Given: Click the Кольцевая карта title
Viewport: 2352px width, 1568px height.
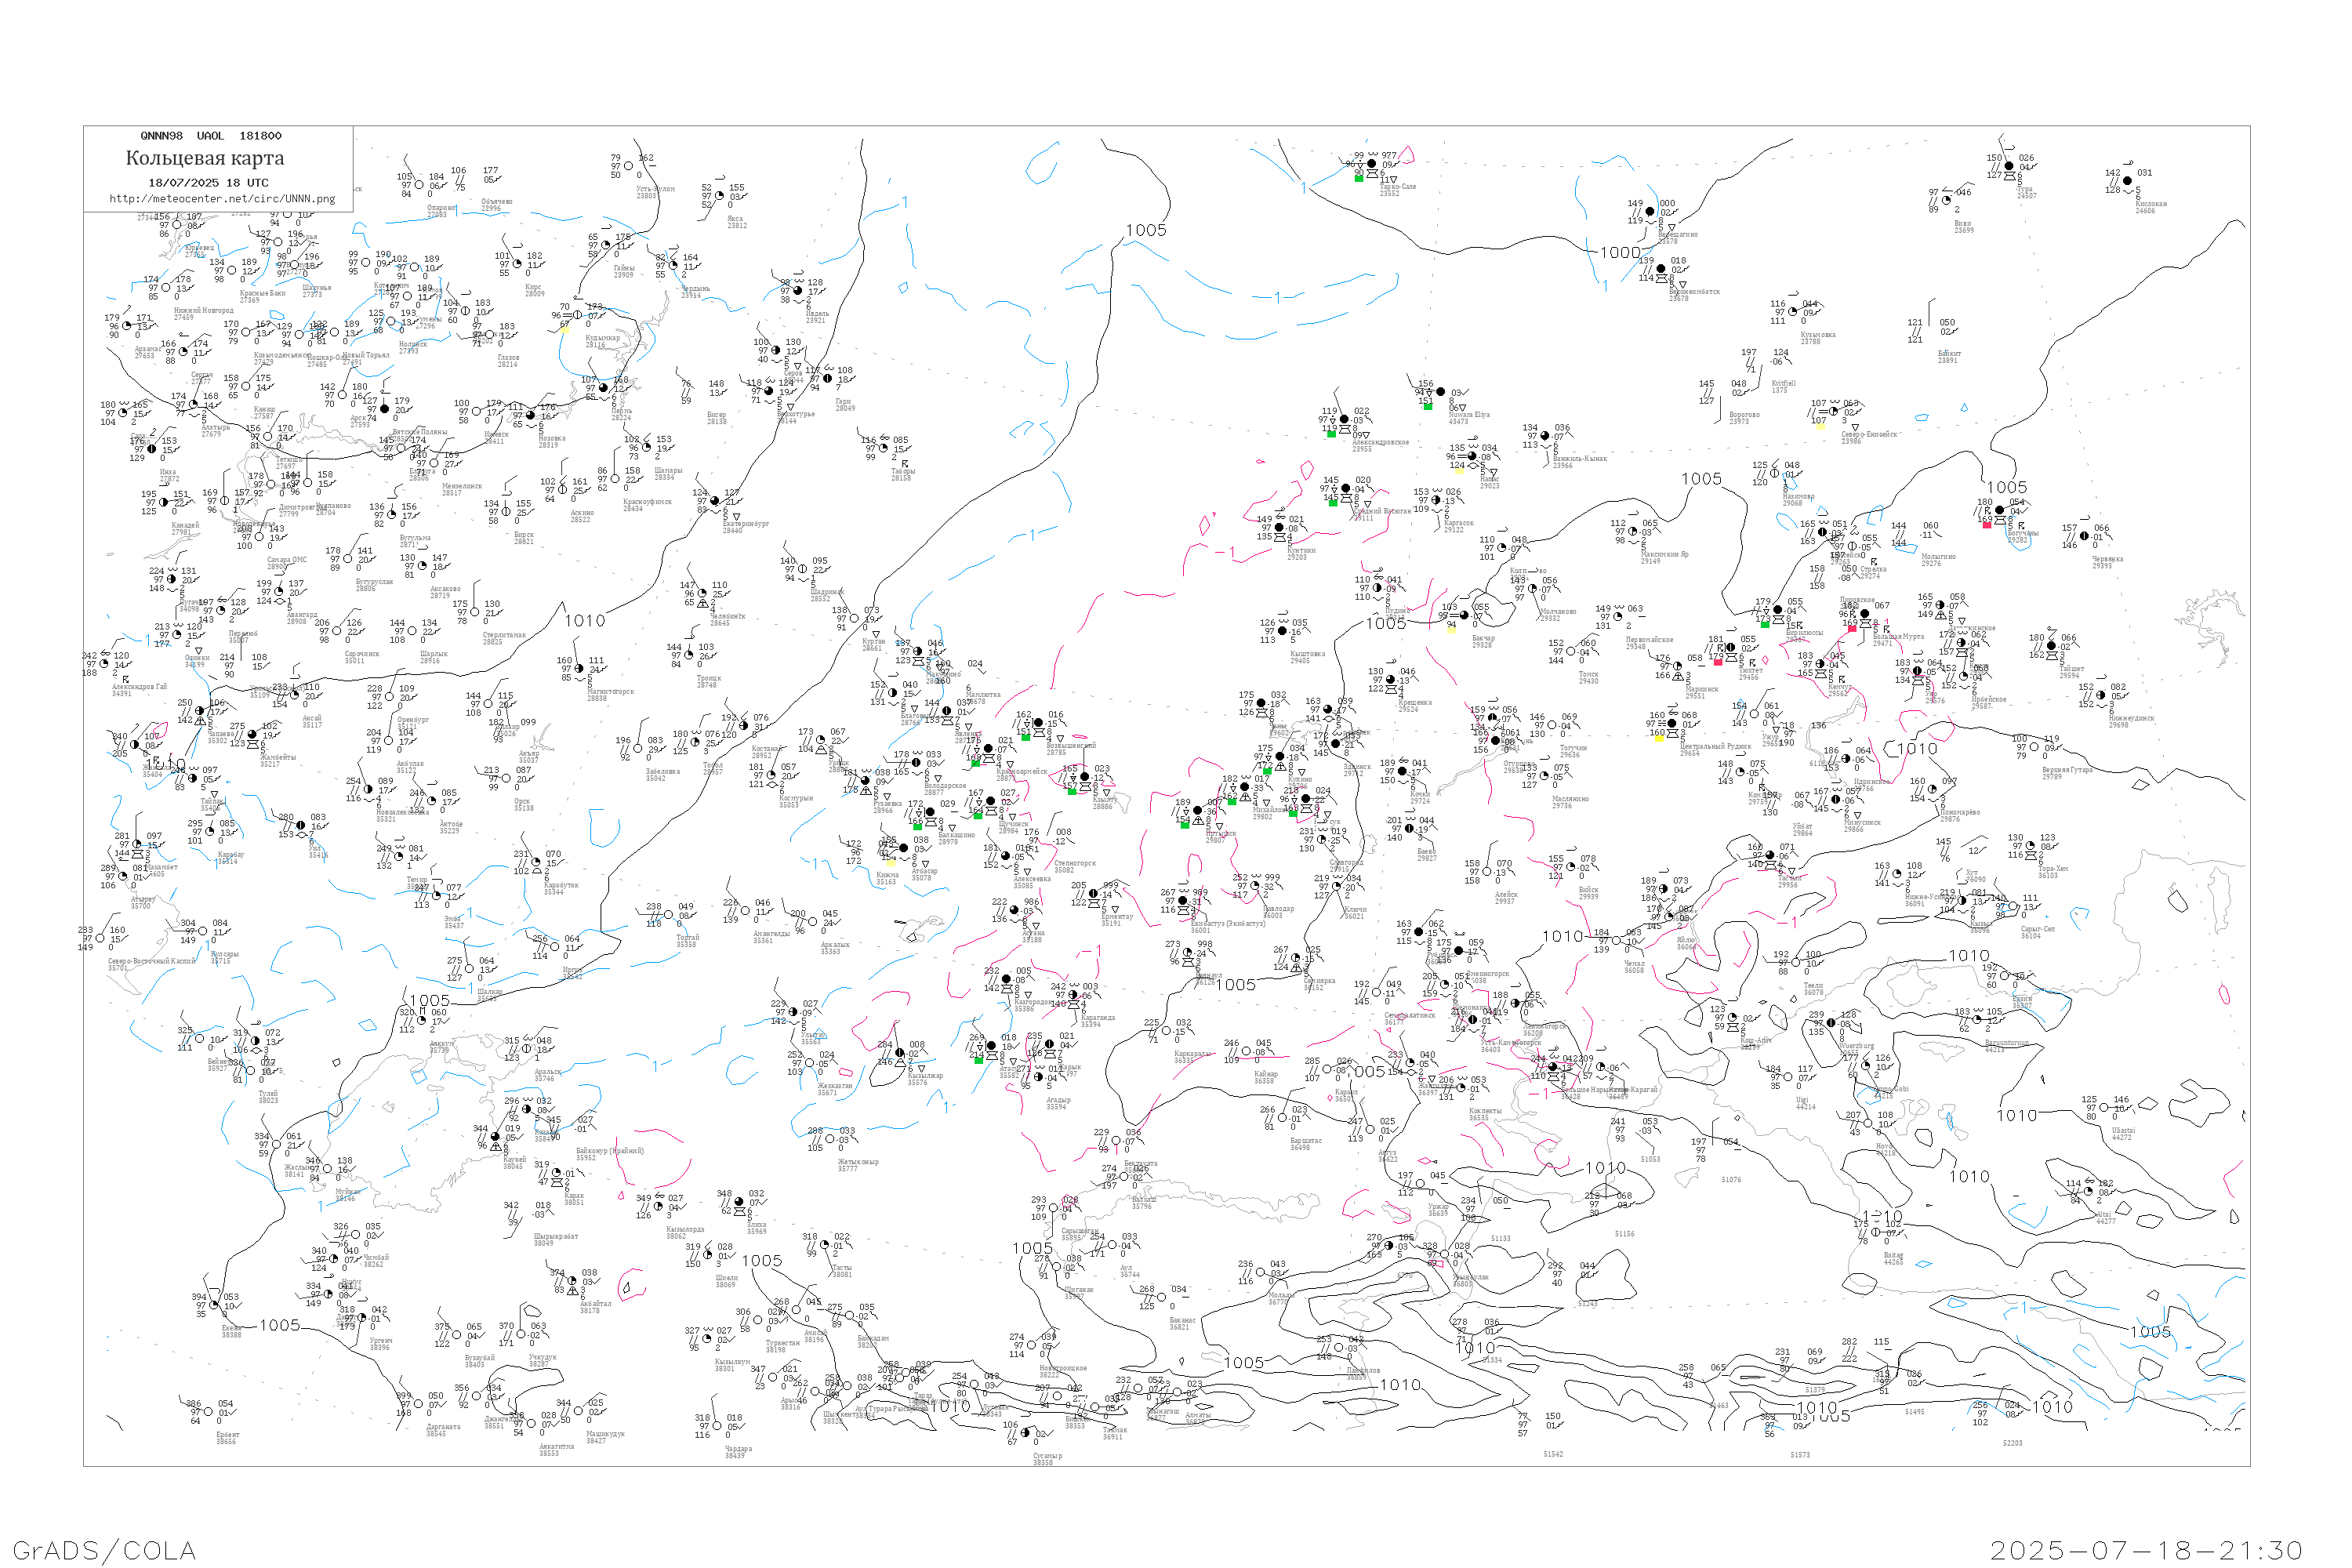Looking at the screenshot, I should pyautogui.click(x=205, y=158).
